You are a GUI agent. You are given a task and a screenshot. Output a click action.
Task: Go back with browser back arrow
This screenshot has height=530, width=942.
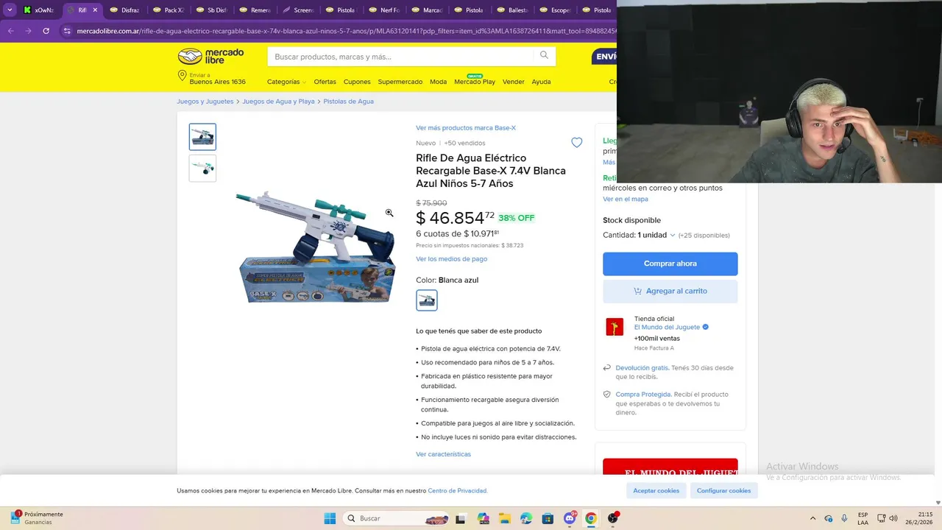tap(10, 31)
